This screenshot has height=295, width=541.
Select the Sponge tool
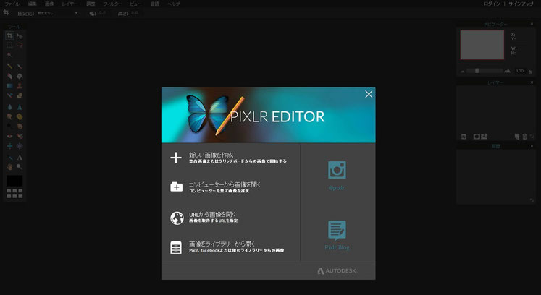pos(20,117)
